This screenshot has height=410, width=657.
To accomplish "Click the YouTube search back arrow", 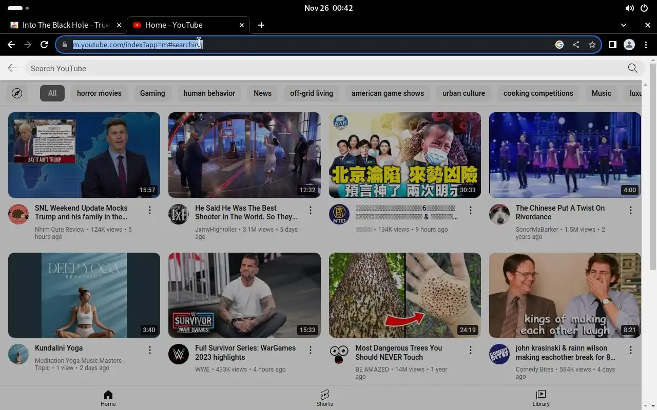I will (12, 68).
